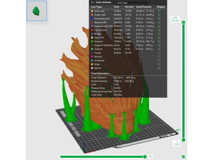Click the green Support color square
The width and height of the screenshot is (213, 160).
pos(92,41)
